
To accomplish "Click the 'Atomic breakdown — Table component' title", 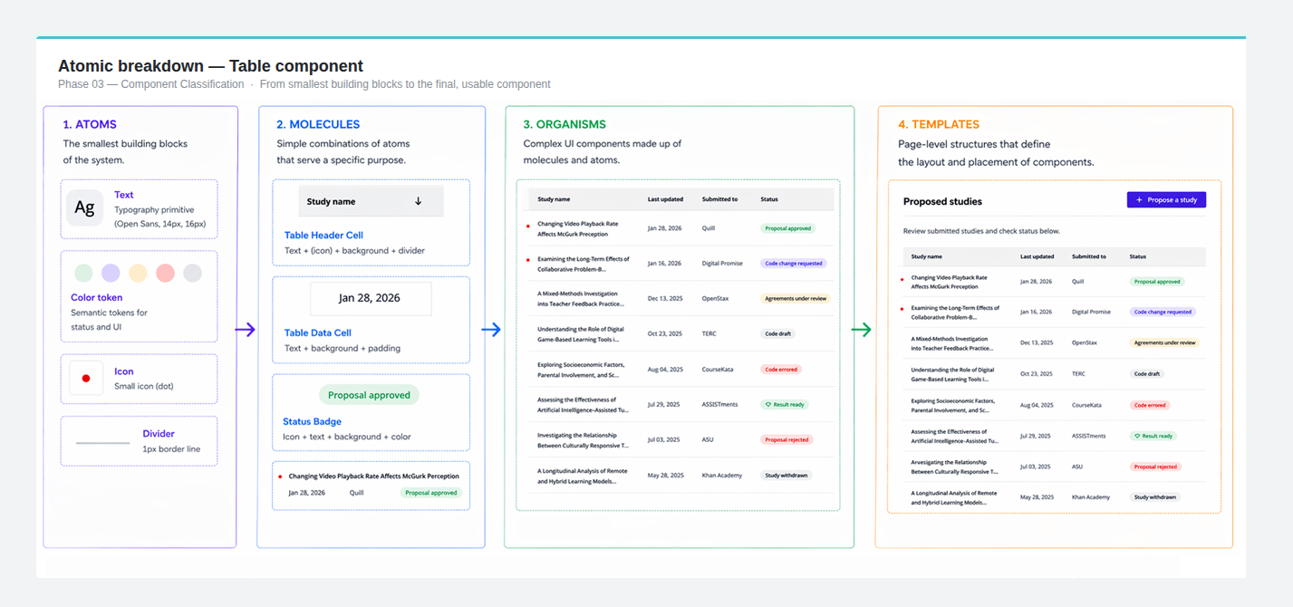I will coord(210,66).
